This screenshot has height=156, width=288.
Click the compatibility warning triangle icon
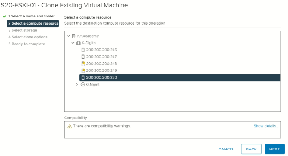tap(70, 127)
